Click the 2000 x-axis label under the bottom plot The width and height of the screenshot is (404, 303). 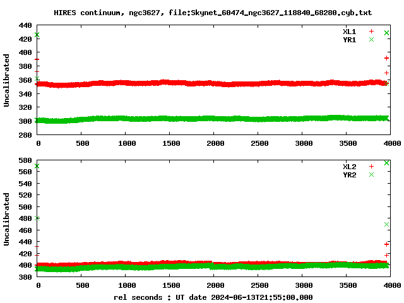click(215, 285)
